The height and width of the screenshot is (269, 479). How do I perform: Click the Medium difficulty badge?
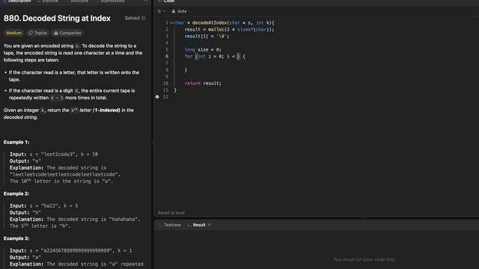14,33
